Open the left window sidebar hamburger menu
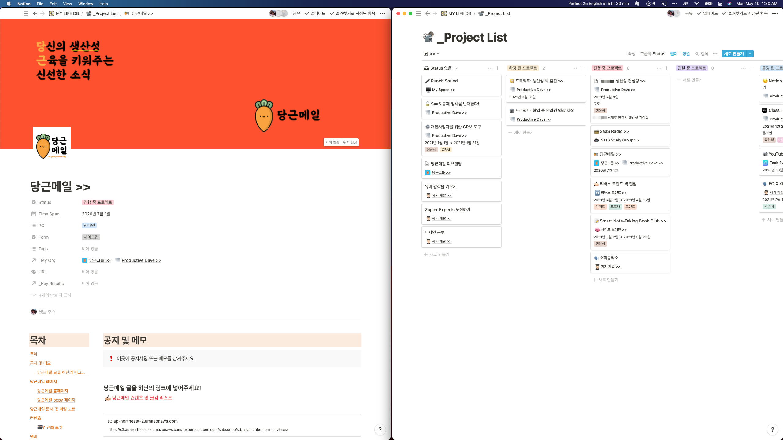Screen dimensions: 783x440 pos(26,13)
